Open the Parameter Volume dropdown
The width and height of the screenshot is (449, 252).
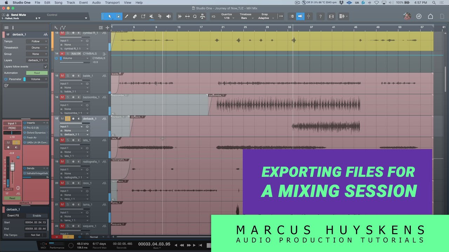[37, 79]
